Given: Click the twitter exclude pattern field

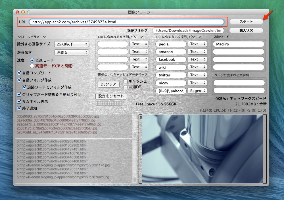Looking at the screenshot, I should tap(171, 75).
